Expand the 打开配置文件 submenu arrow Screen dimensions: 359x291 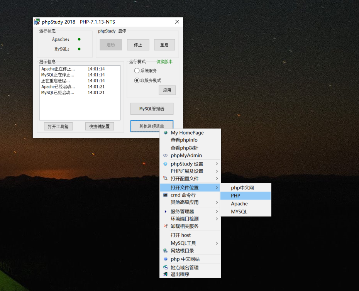(x=217, y=178)
